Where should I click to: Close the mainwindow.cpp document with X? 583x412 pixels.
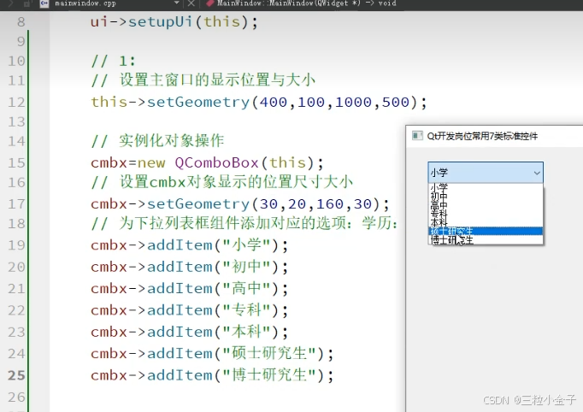191,3
